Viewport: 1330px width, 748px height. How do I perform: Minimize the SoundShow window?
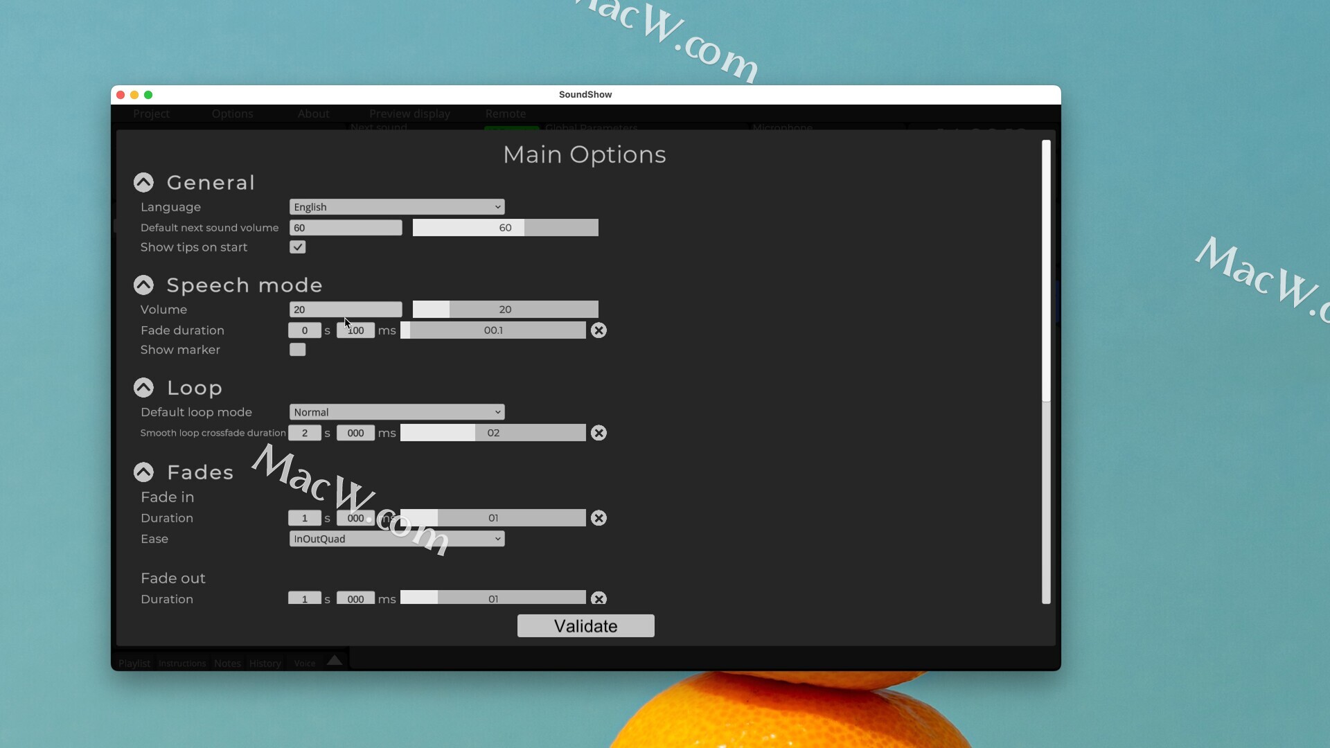[134, 95]
